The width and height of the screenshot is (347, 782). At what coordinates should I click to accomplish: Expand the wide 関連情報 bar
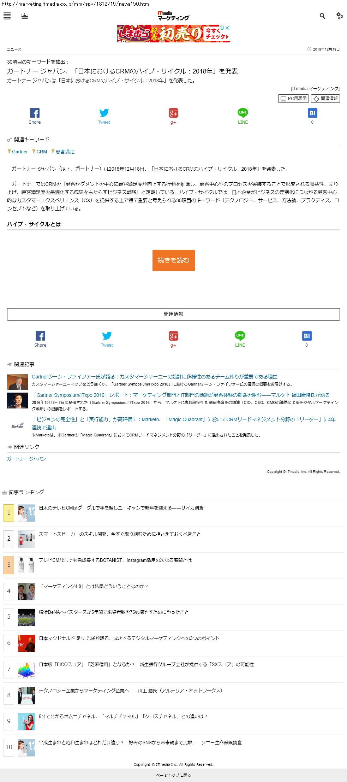point(173,314)
